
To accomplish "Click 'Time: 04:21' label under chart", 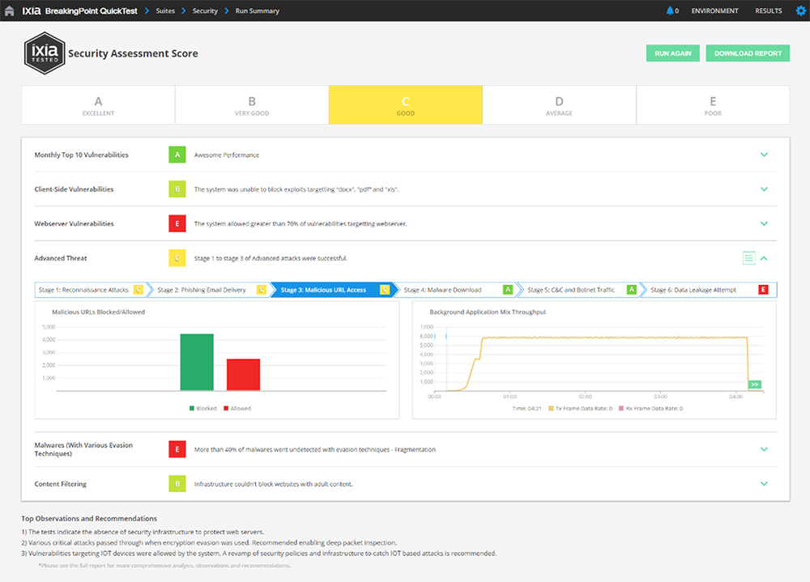I will tap(527, 409).
